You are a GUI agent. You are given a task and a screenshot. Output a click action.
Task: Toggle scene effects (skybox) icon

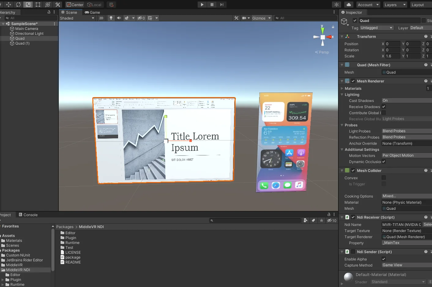pos(127,18)
